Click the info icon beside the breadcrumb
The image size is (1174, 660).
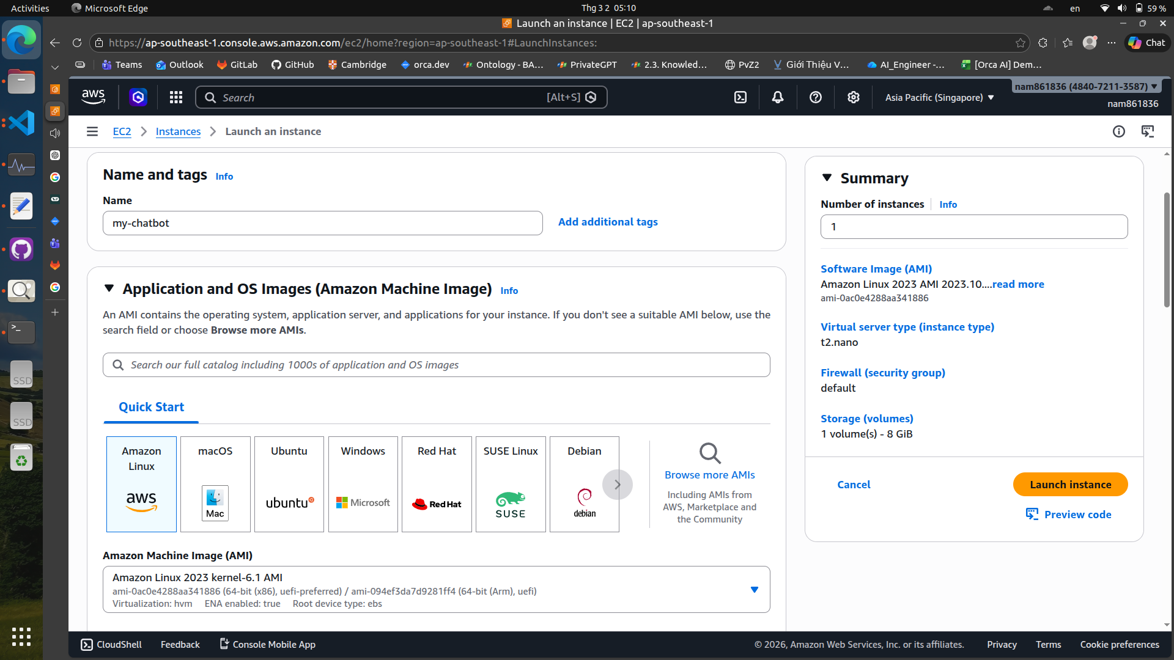tap(1119, 131)
